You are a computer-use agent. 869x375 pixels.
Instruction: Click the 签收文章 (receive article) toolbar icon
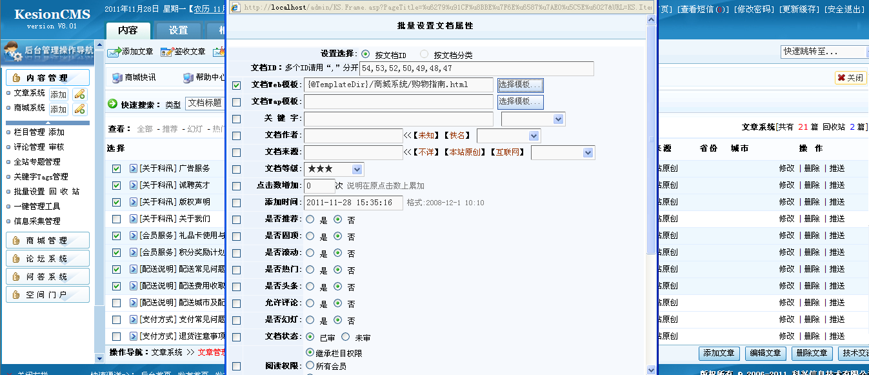click(166, 52)
